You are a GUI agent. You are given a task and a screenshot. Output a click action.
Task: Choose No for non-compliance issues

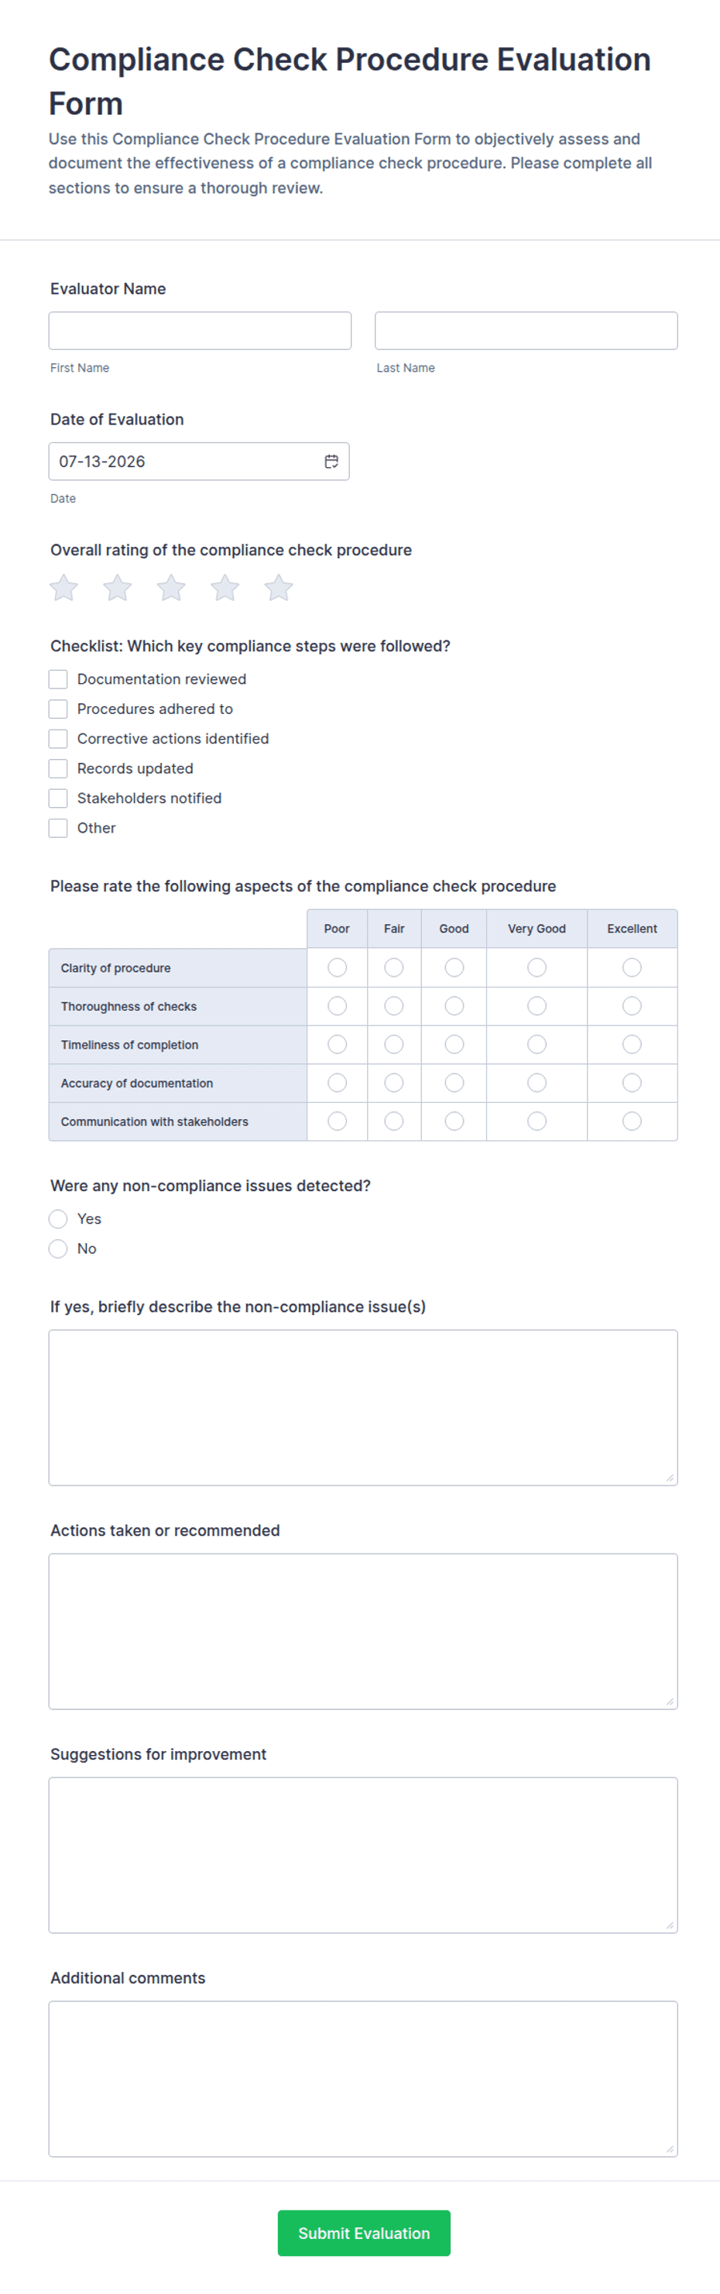(x=58, y=1248)
